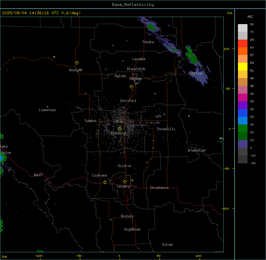This screenshot has width=266, height=260.
Task: Click the yellow V marker east of Calgary
Action: pyautogui.click(x=132, y=180)
